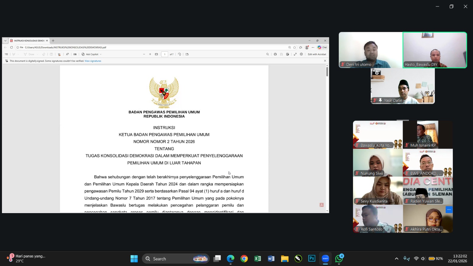This screenshot has height=266, width=473.
Task: Select Sevy Kusdianita video tile
Action: point(378,191)
